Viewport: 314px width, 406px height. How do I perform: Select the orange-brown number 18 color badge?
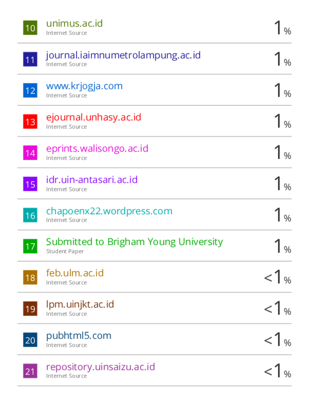tap(30, 278)
